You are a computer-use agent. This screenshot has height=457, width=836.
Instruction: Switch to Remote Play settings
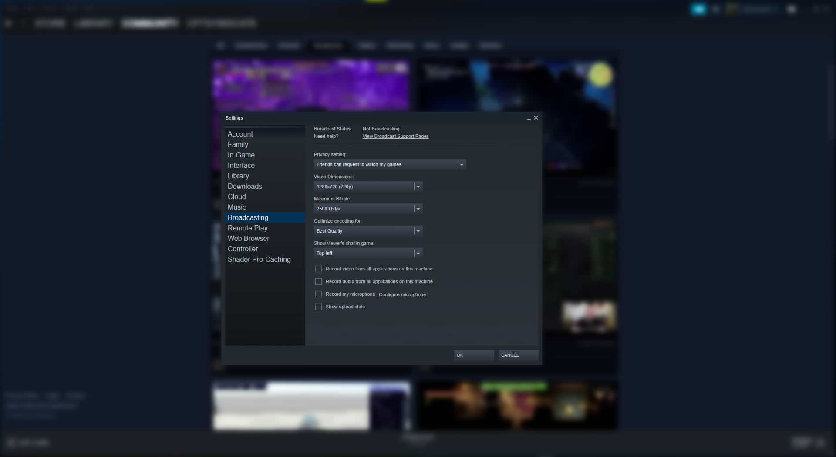(247, 228)
